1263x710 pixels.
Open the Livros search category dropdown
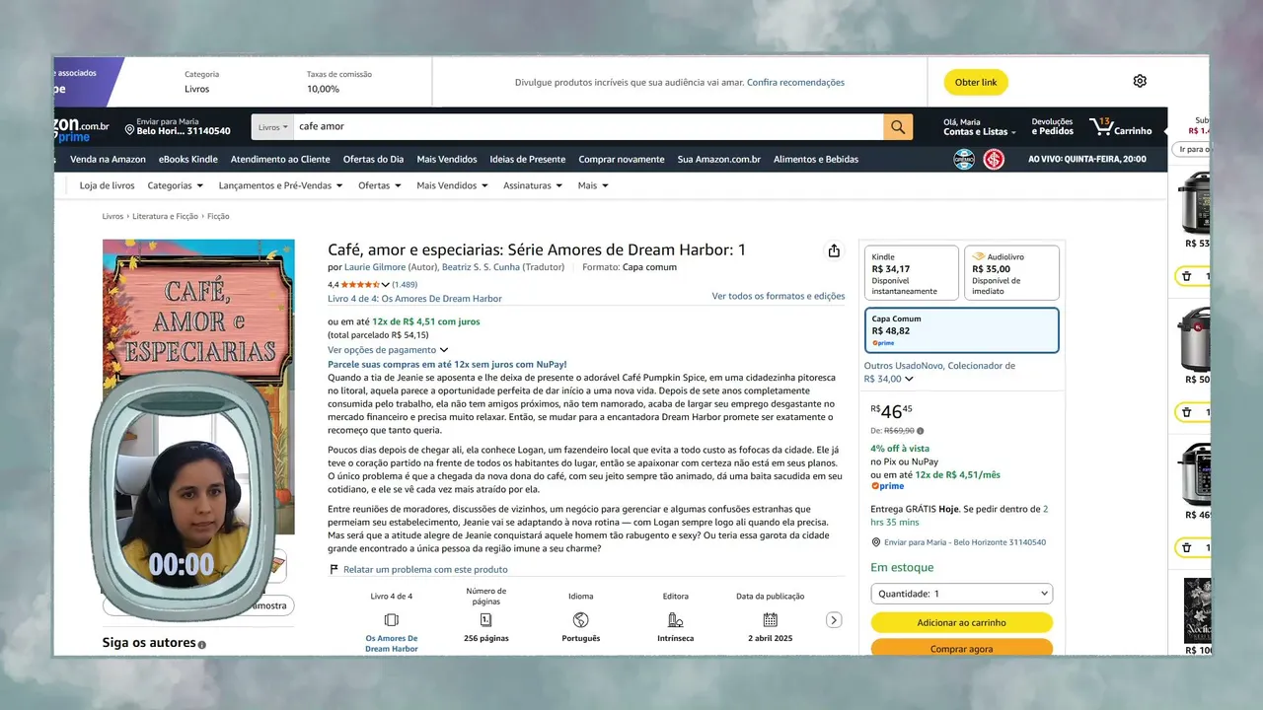point(273,127)
